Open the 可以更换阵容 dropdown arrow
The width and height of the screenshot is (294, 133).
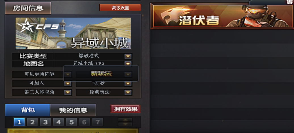(68, 75)
